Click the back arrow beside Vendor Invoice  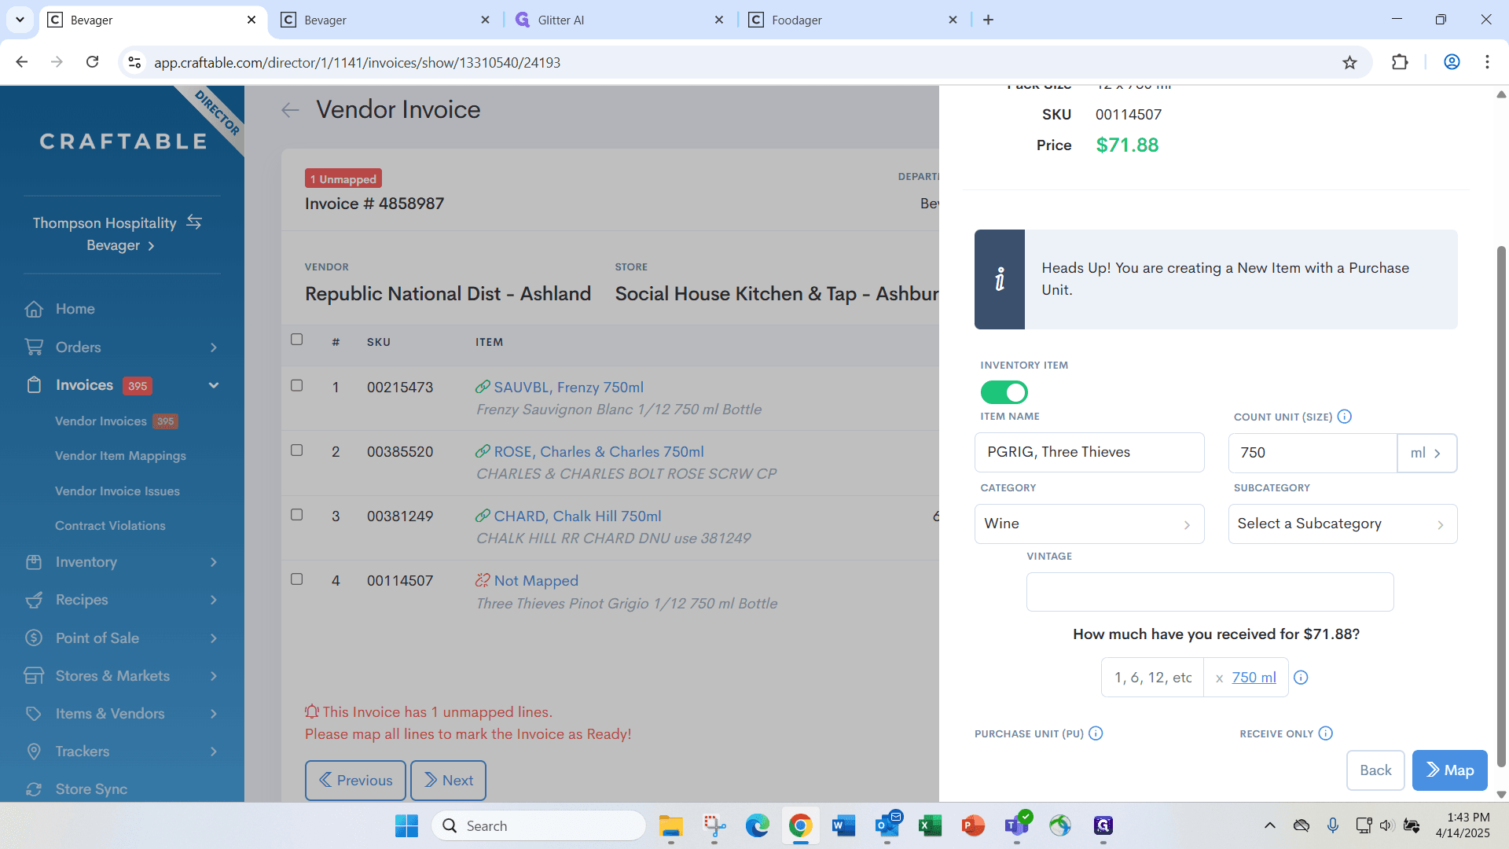290,110
